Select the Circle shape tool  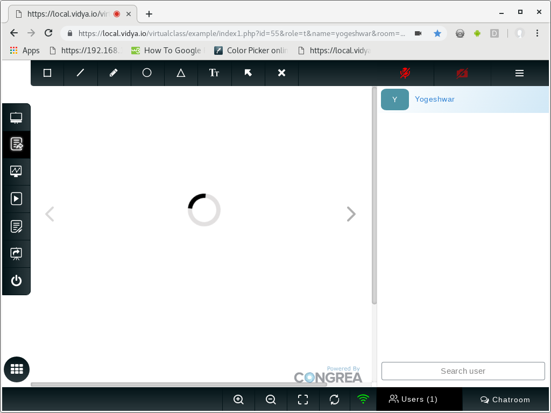147,73
